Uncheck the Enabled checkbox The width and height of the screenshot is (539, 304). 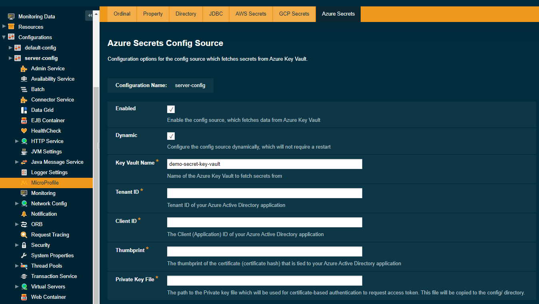coord(171,109)
